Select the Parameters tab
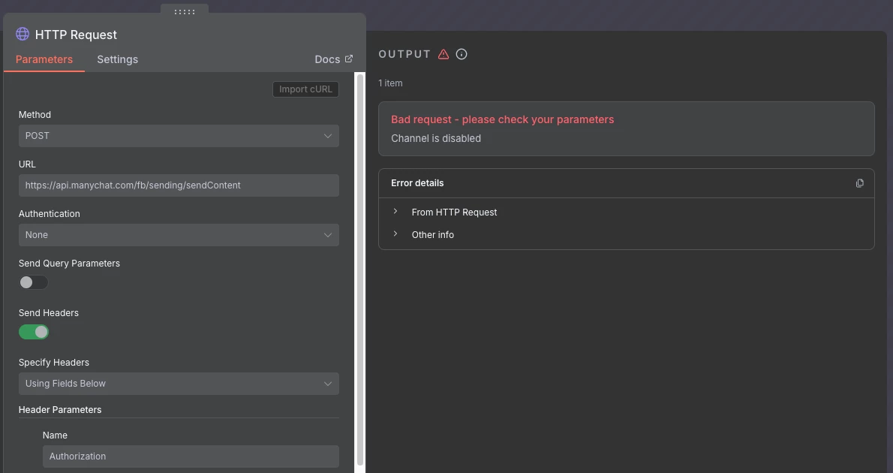 click(44, 59)
